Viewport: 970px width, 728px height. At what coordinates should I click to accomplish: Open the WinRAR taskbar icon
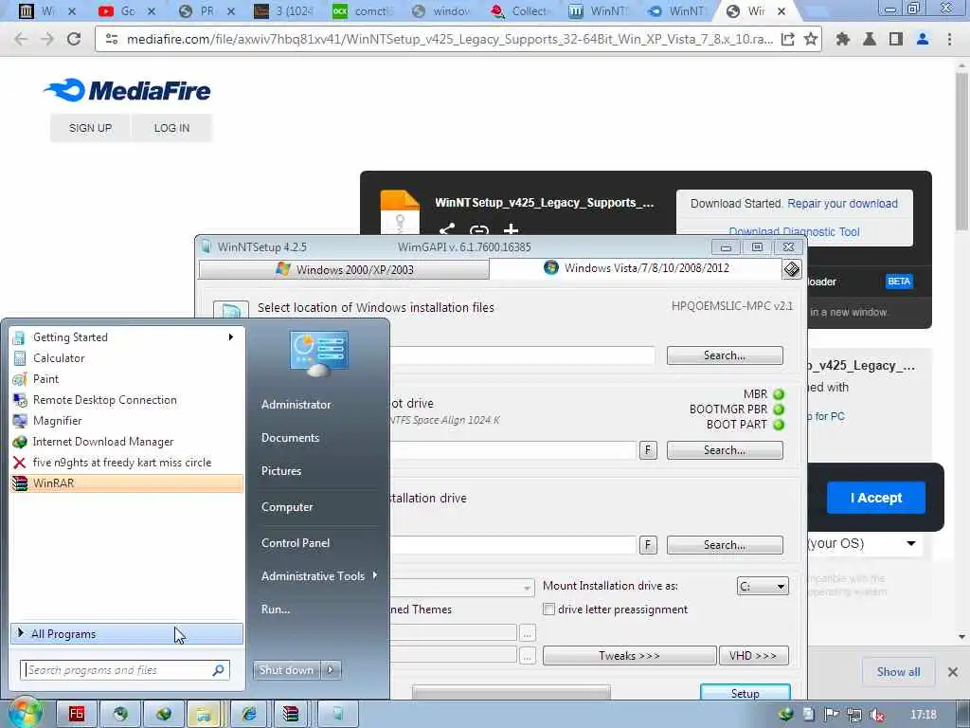click(x=291, y=714)
